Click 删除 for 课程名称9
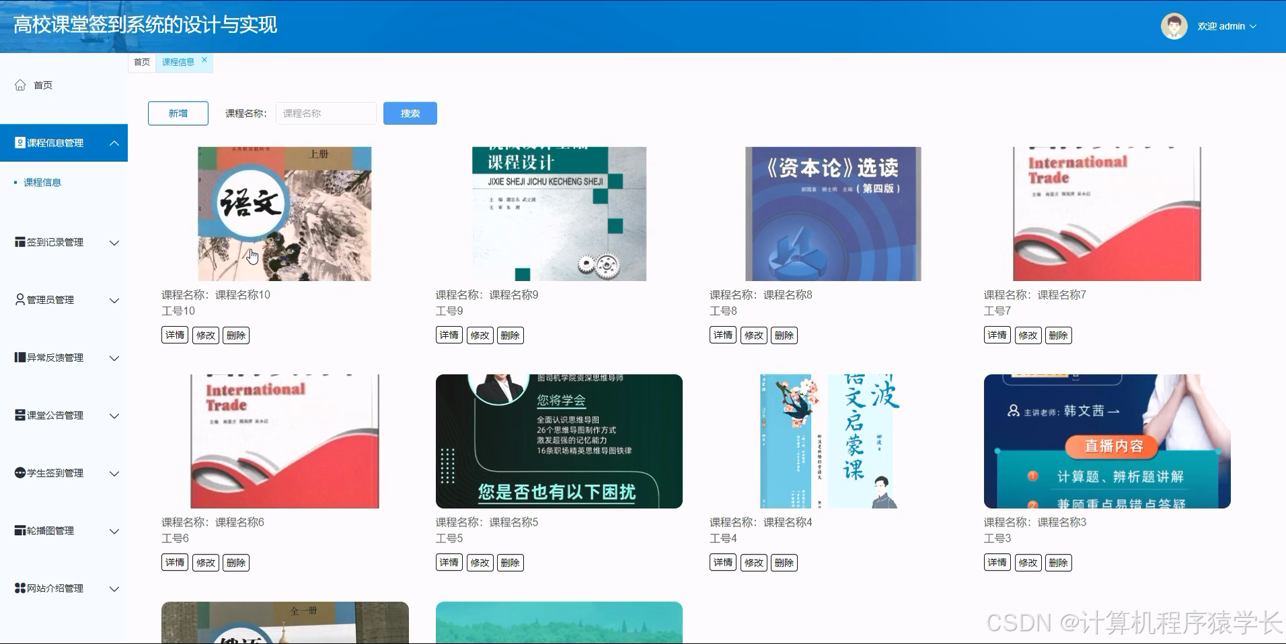 pos(510,335)
